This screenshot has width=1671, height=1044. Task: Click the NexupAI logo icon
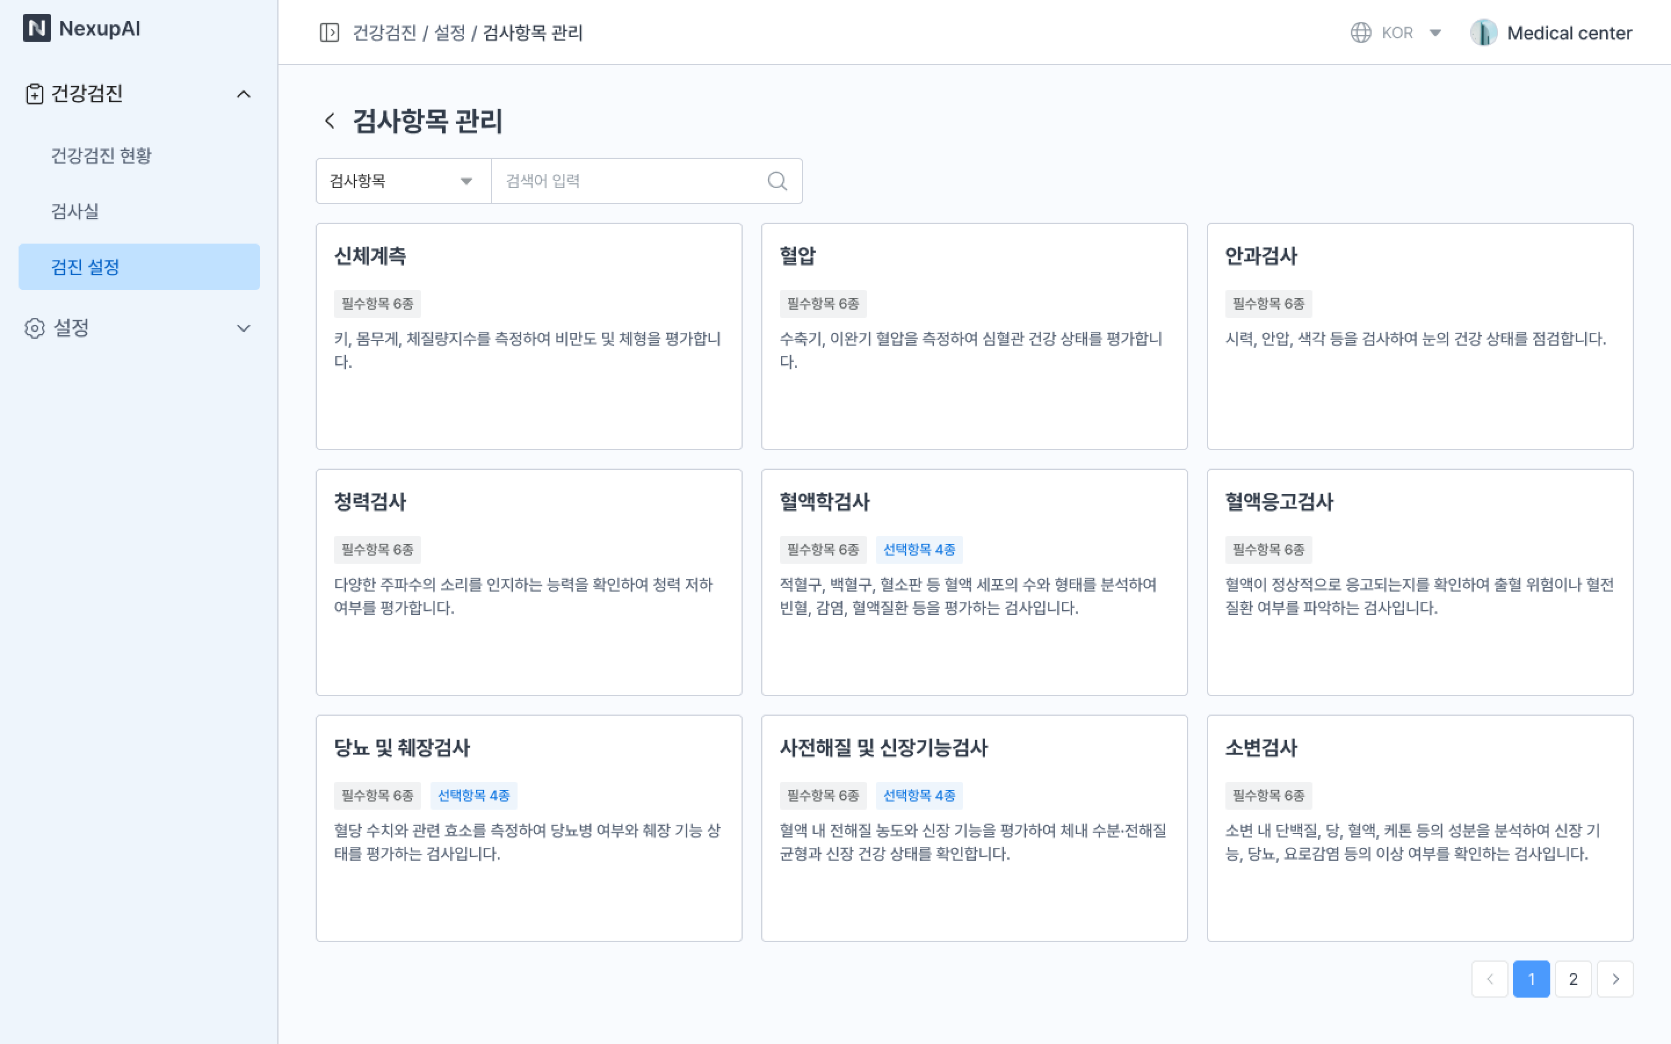point(37,28)
